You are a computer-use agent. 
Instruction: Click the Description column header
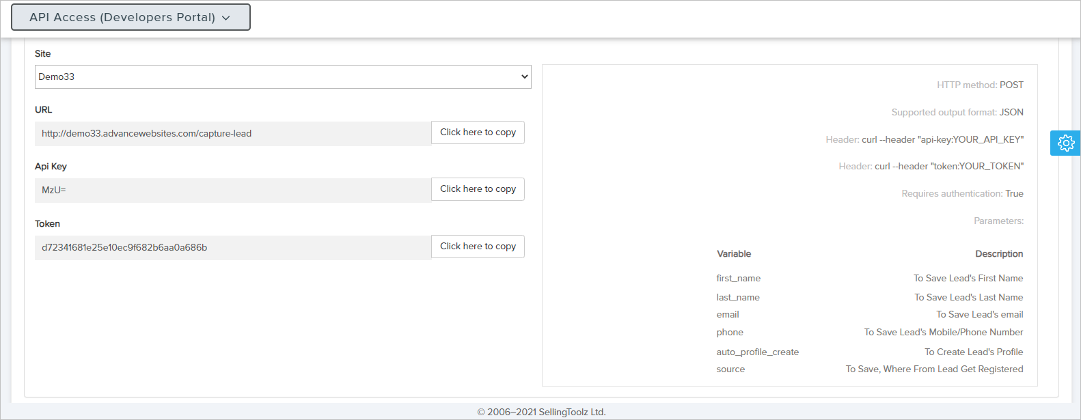[x=998, y=254]
